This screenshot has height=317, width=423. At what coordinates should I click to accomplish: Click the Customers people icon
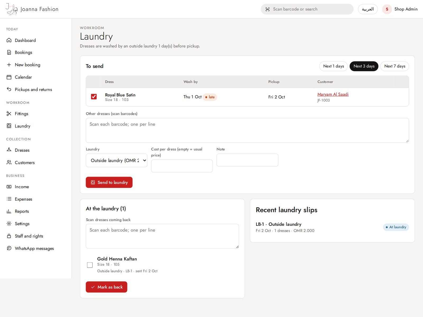coord(9,162)
